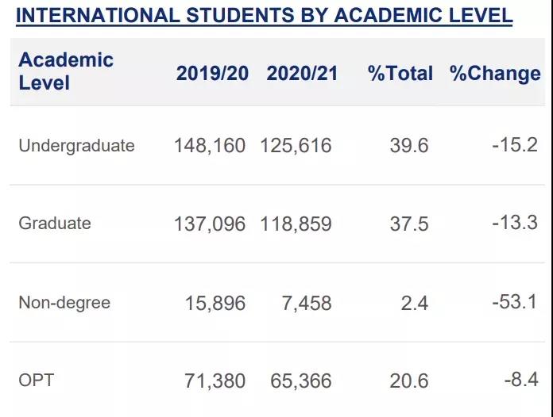This screenshot has width=553, height=417.
Task: Select the Academic Level column header
Action: tap(66, 71)
